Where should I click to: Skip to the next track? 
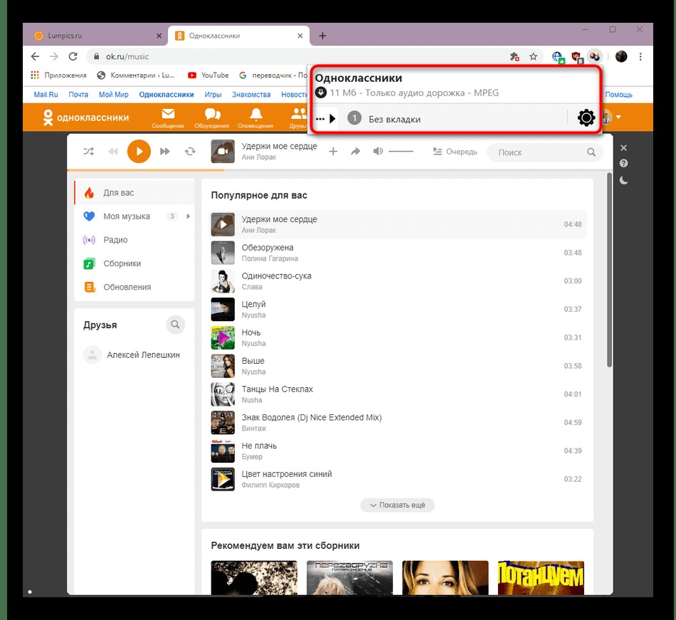[164, 152]
